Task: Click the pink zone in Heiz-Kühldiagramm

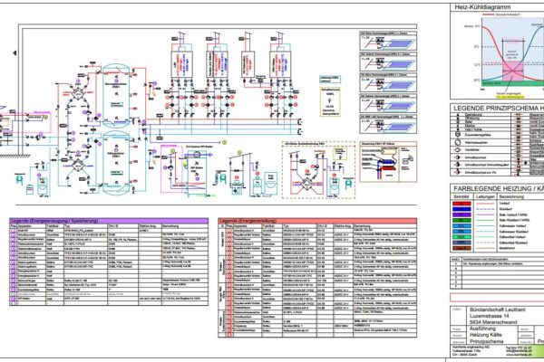Action: coord(513,71)
